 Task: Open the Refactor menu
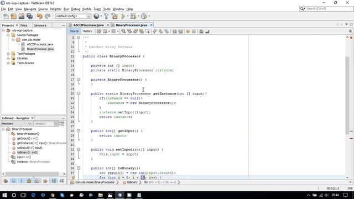click(55, 9)
